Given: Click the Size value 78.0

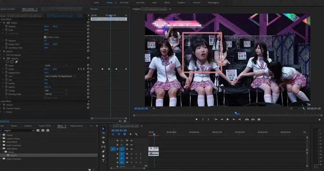Looking at the screenshot, I should coord(46,80).
